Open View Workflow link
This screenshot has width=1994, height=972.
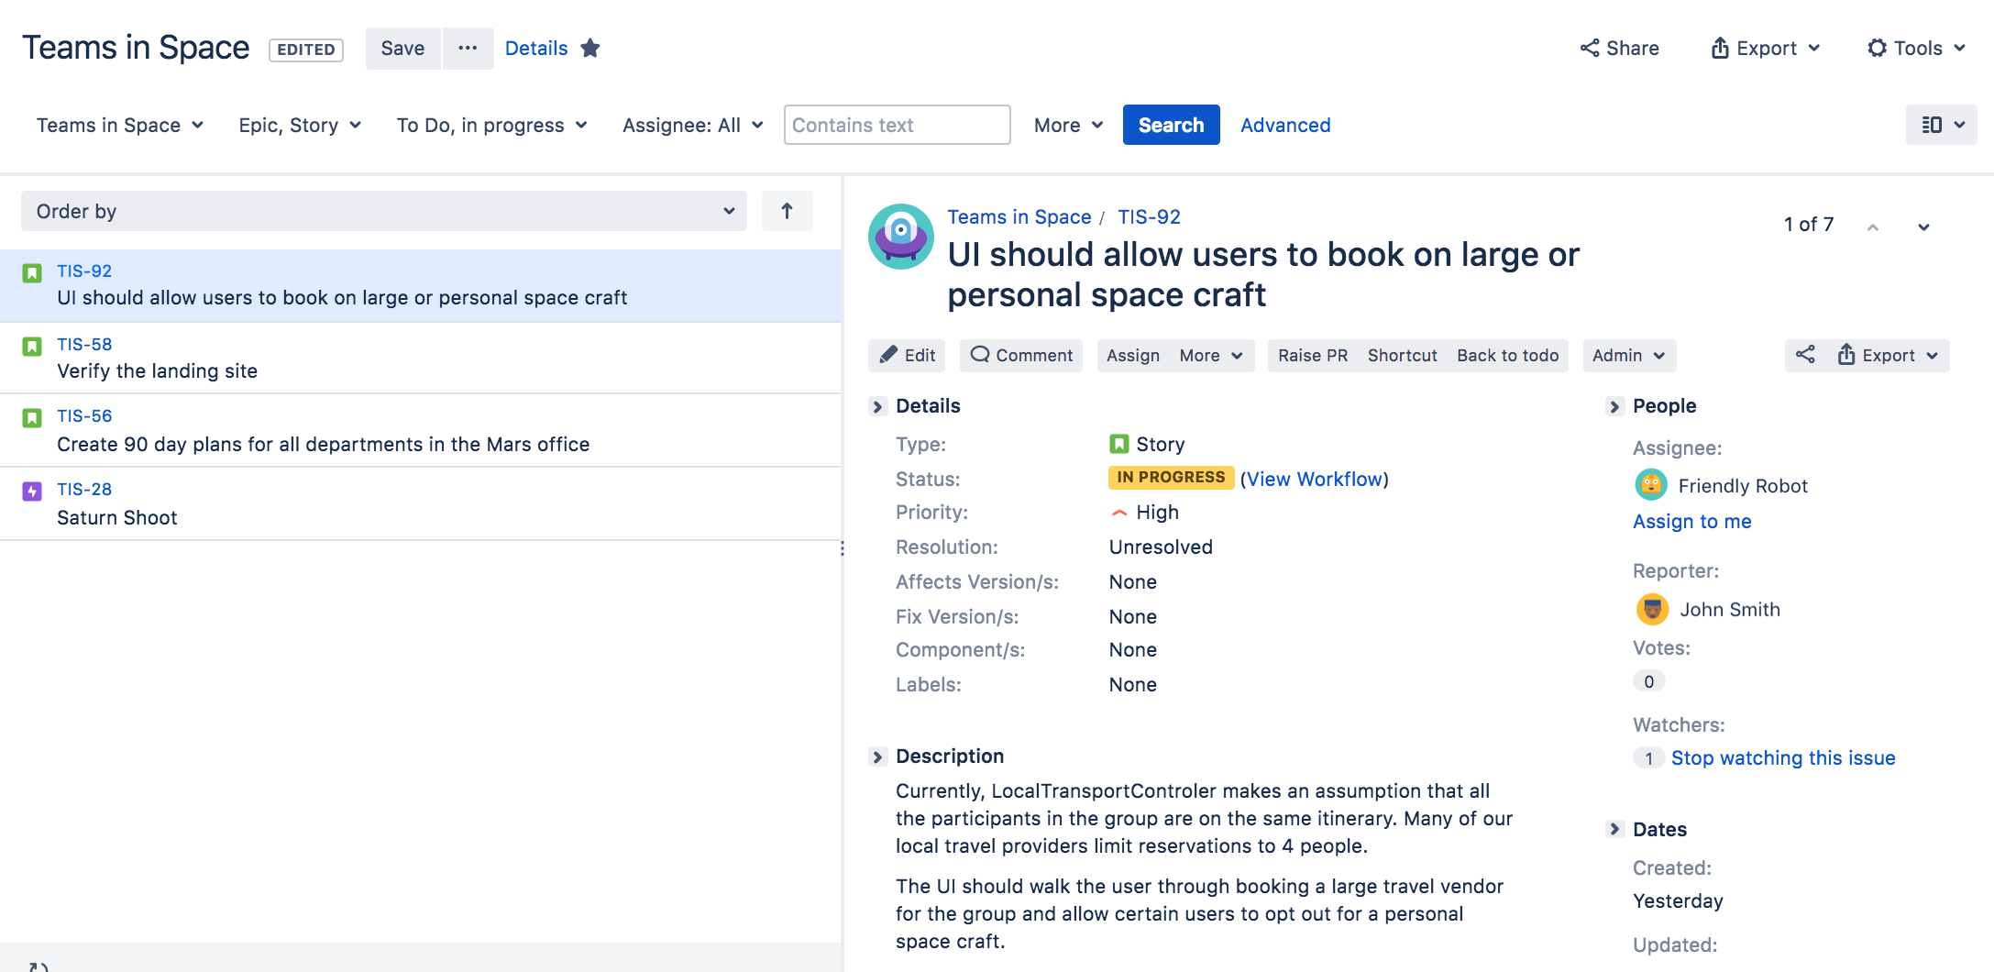point(1314,479)
